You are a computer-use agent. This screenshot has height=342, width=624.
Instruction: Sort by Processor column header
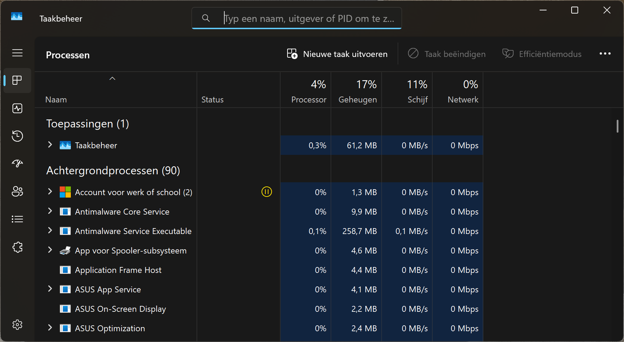coord(308,100)
